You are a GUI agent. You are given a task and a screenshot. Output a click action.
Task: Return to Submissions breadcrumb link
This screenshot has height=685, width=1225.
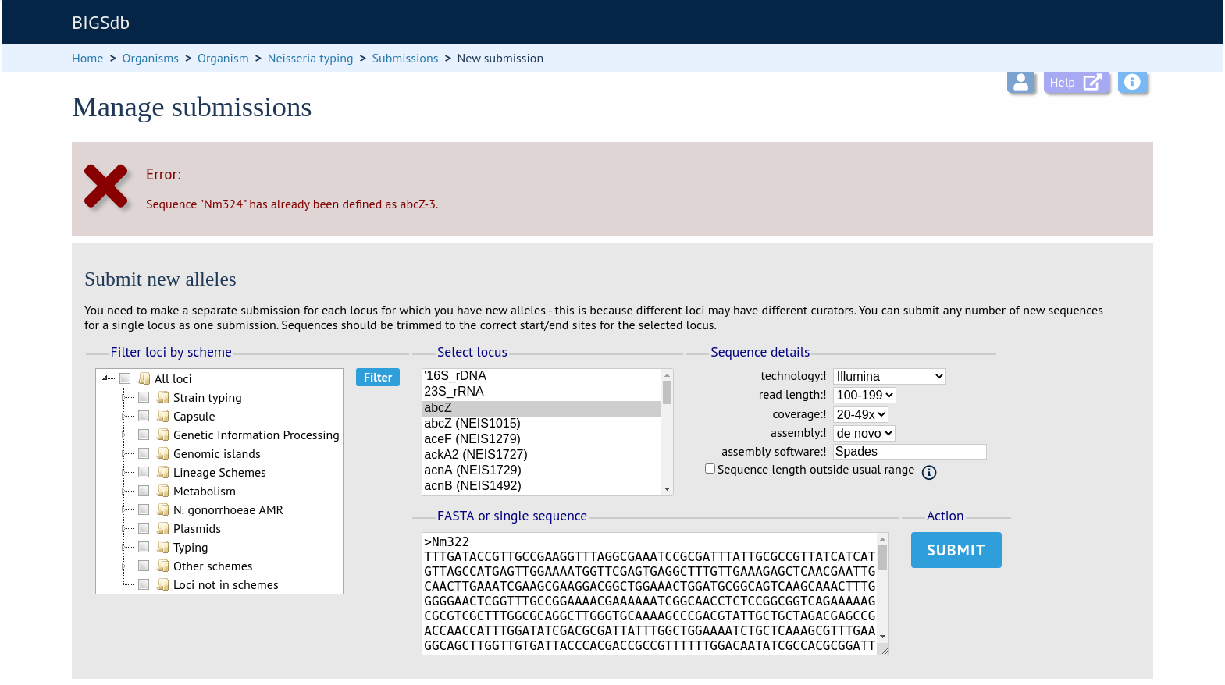(405, 59)
